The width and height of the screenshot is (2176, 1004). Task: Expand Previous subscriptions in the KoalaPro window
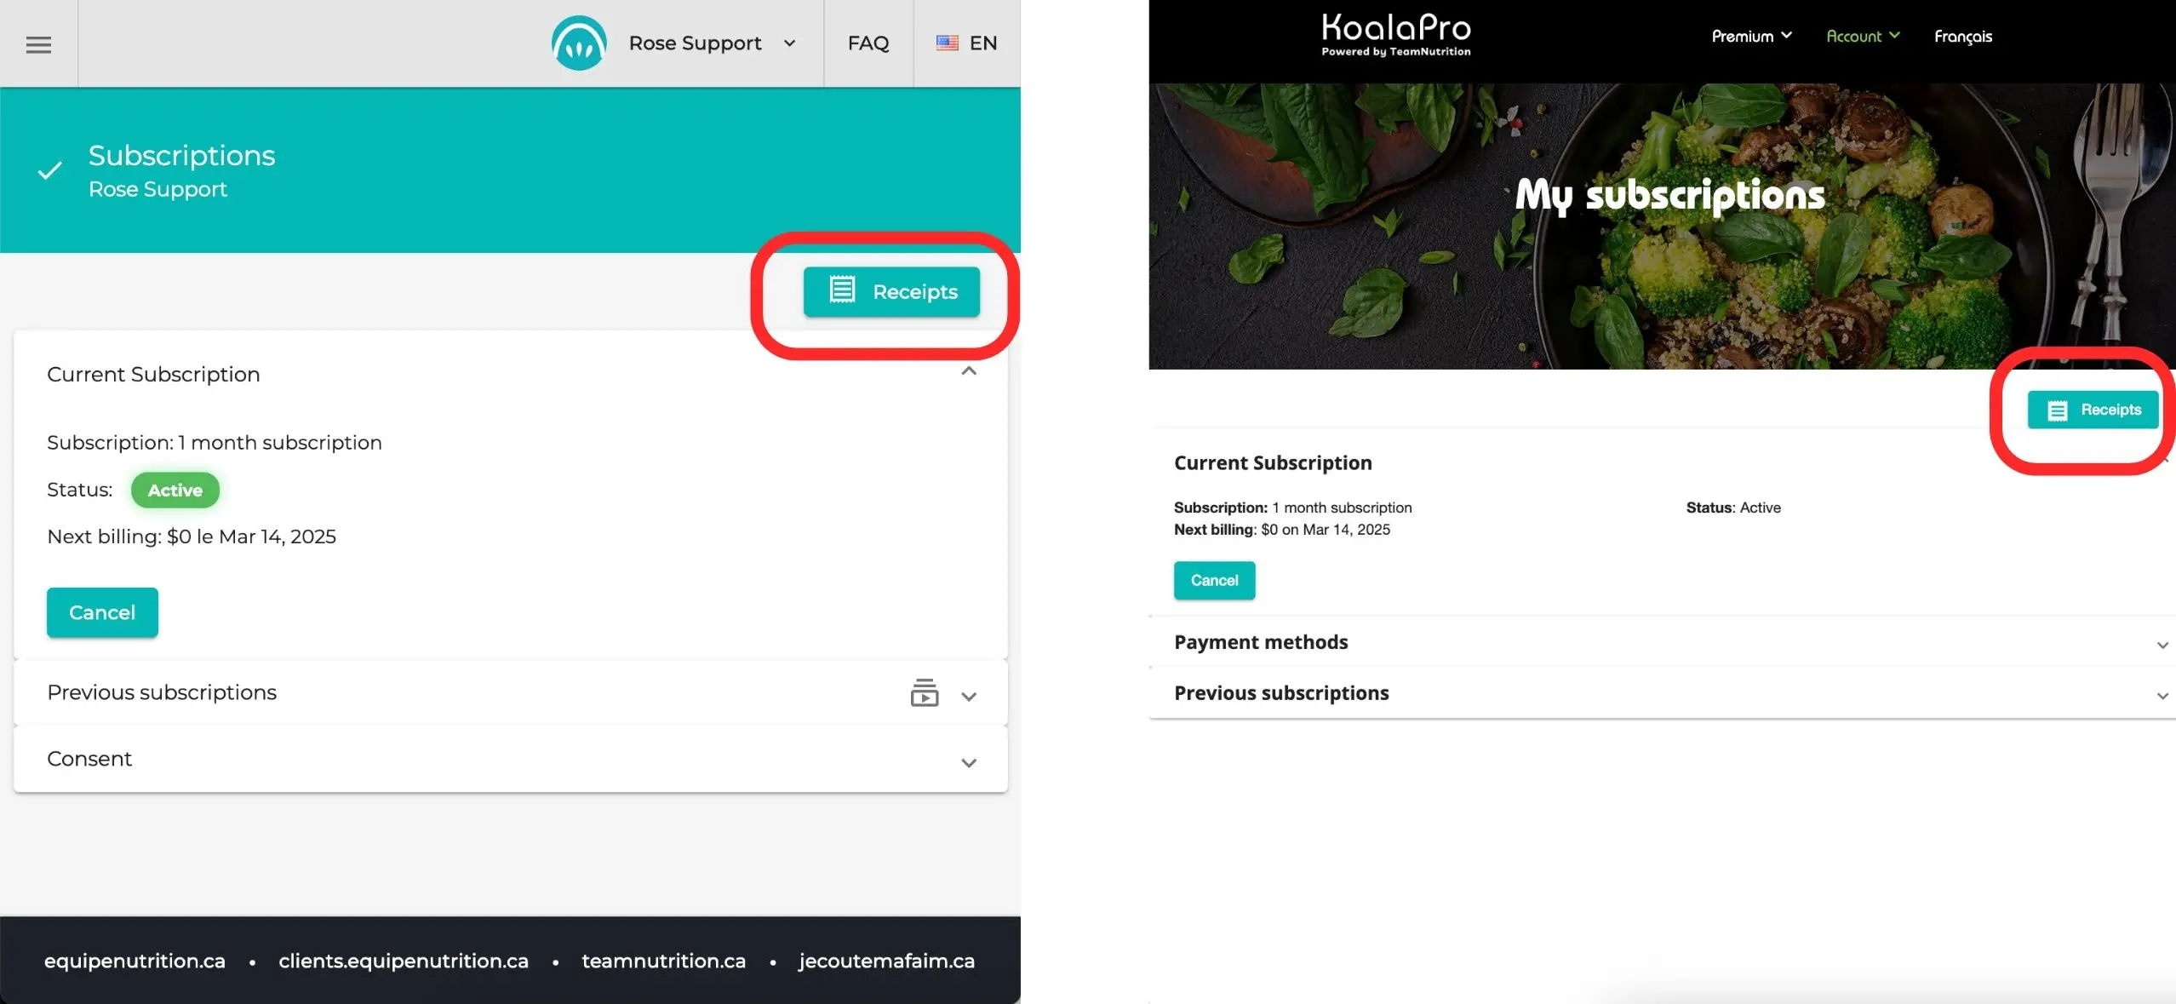pyautogui.click(x=2162, y=697)
